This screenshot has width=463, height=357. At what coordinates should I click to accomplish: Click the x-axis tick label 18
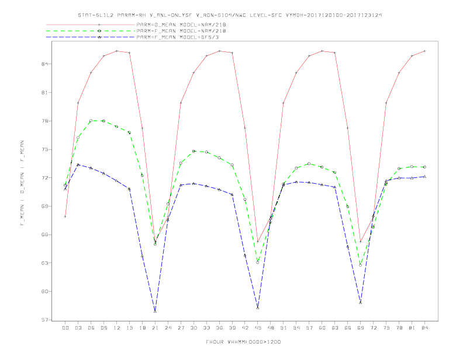point(142,328)
